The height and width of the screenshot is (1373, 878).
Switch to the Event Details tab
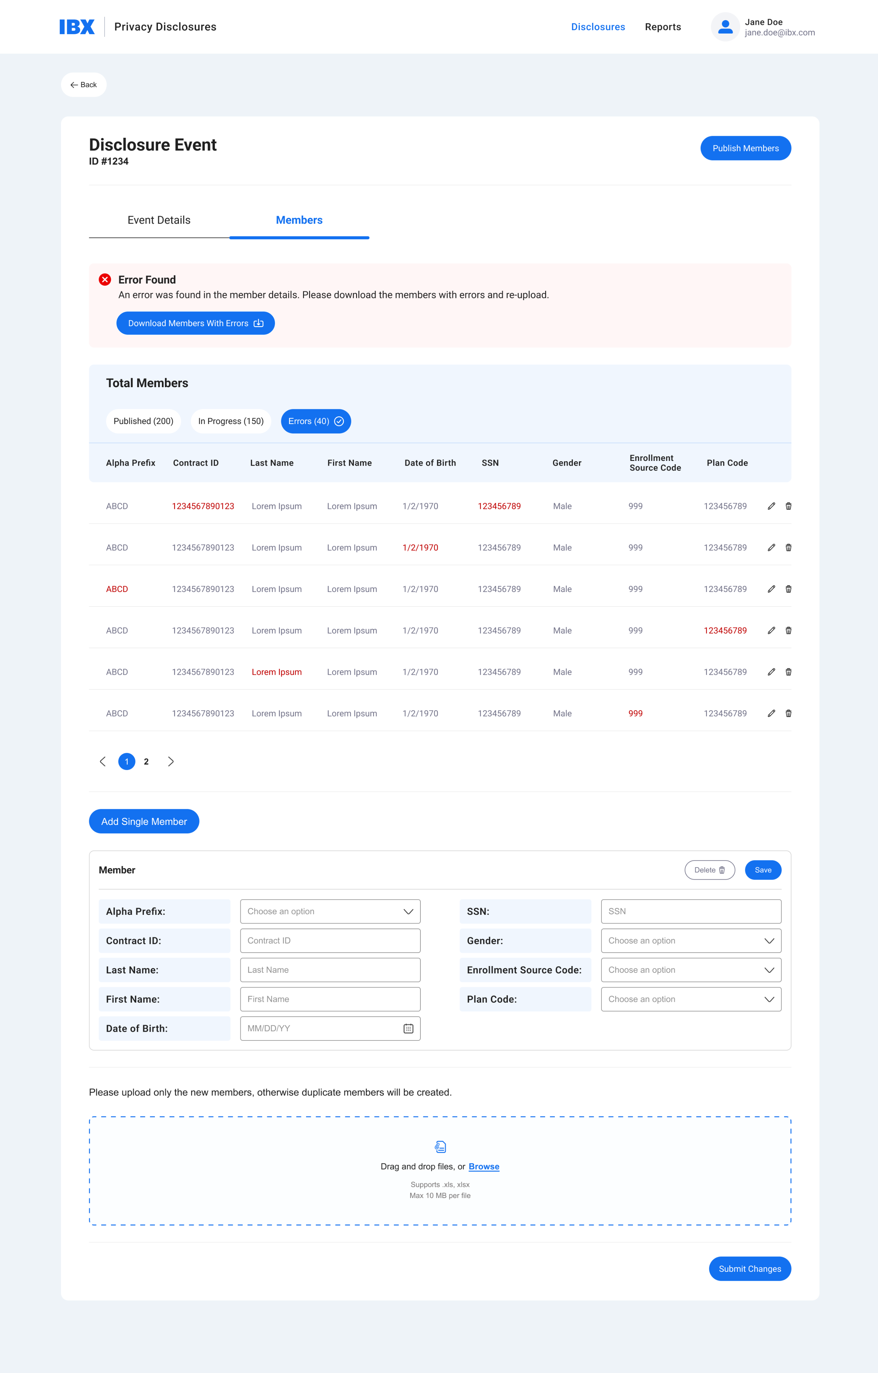click(159, 220)
